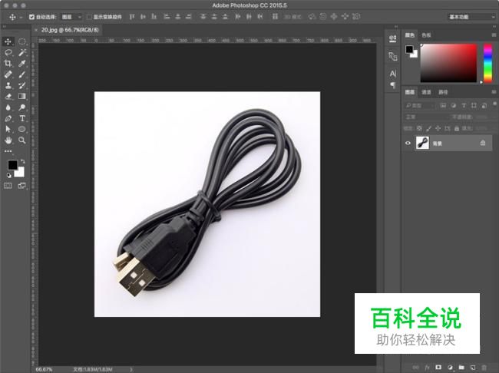Image resolution: width=499 pixels, height=373 pixels.
Task: Reset to default foreground and background colors
Action: [9, 175]
